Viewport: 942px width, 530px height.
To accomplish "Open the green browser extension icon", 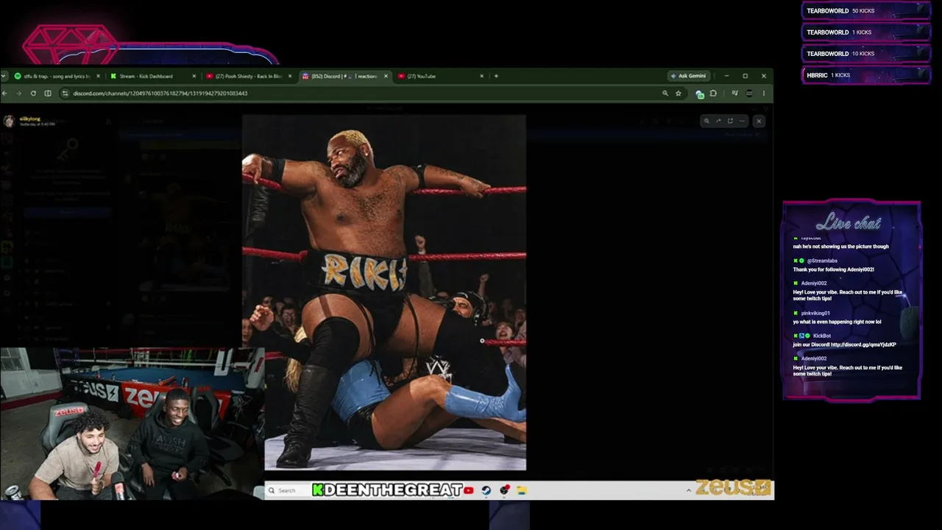I will pyautogui.click(x=699, y=93).
